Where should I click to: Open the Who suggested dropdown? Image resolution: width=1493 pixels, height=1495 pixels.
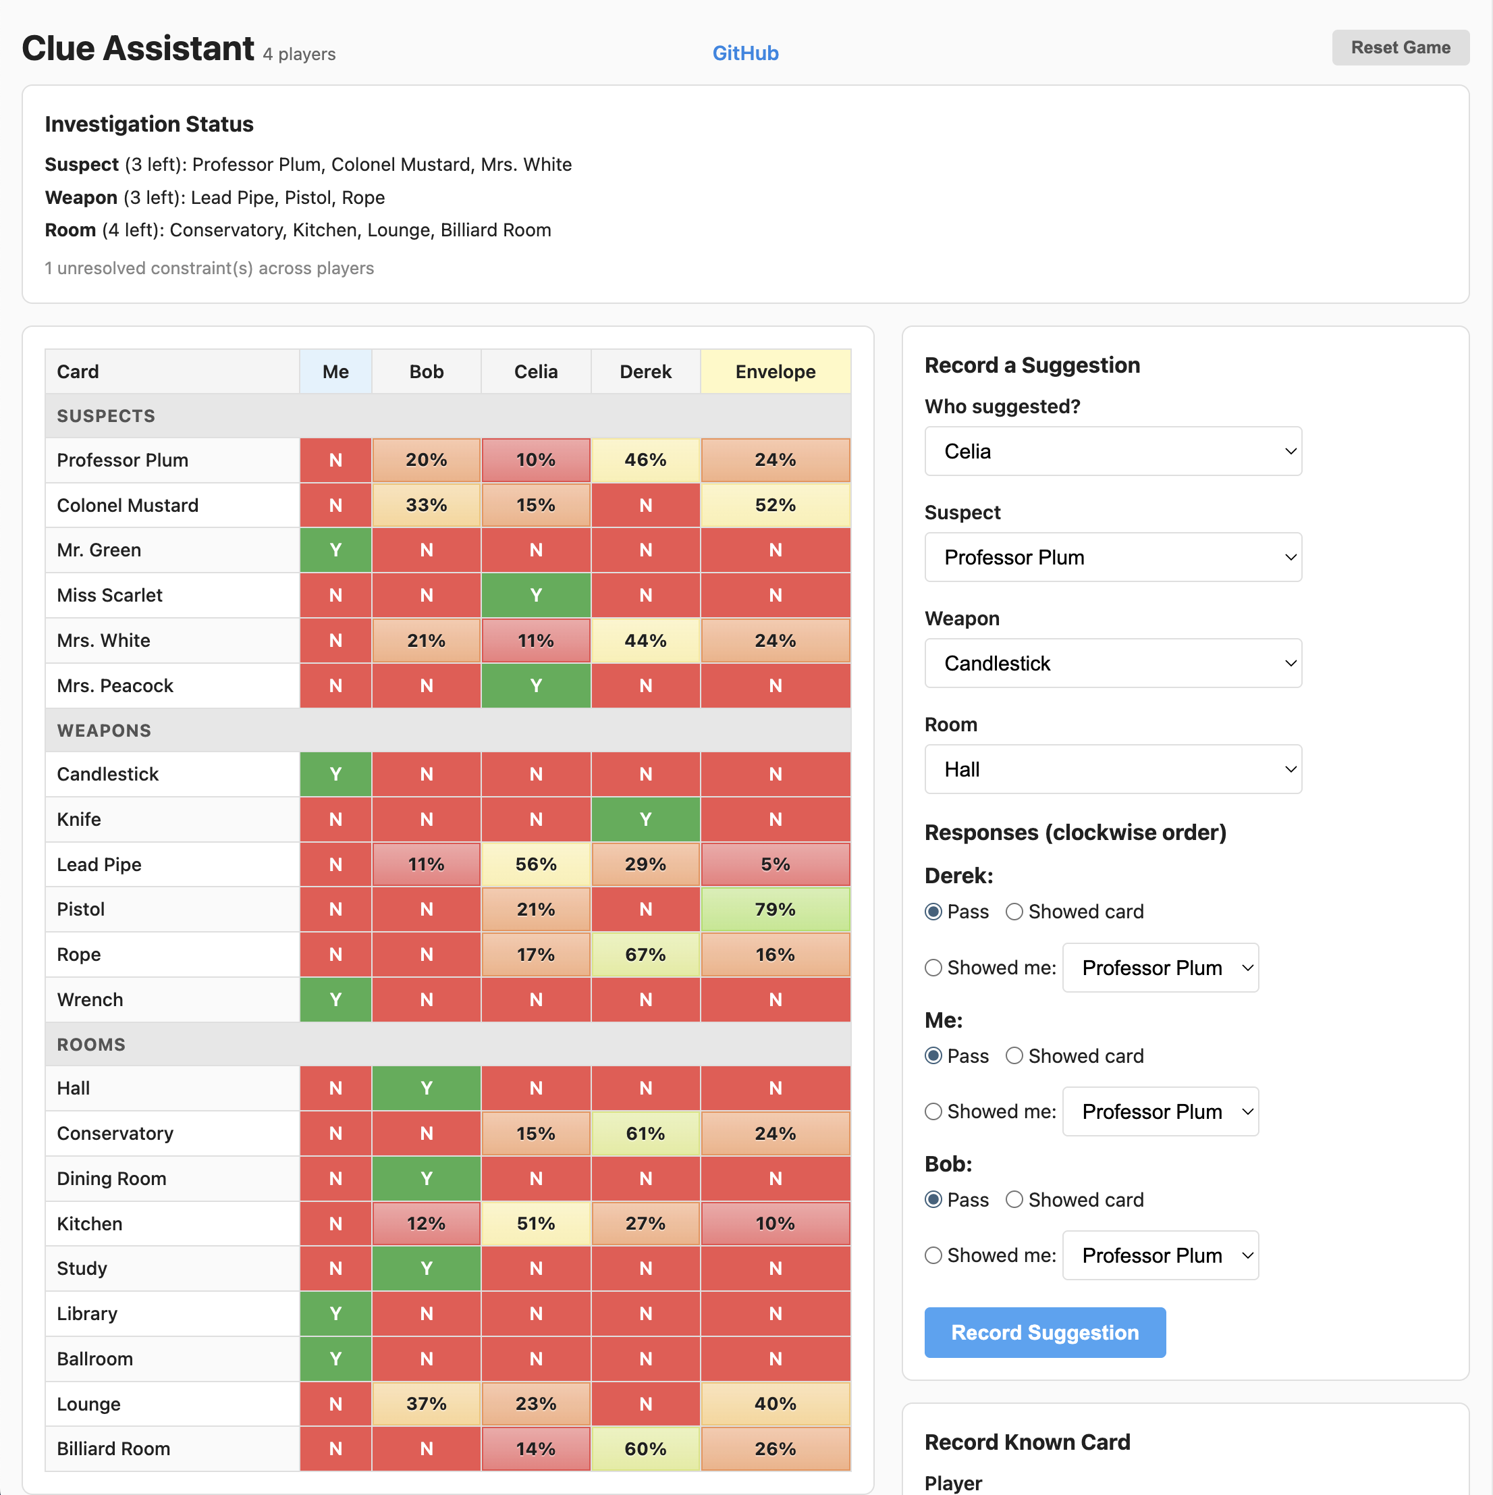1112,451
